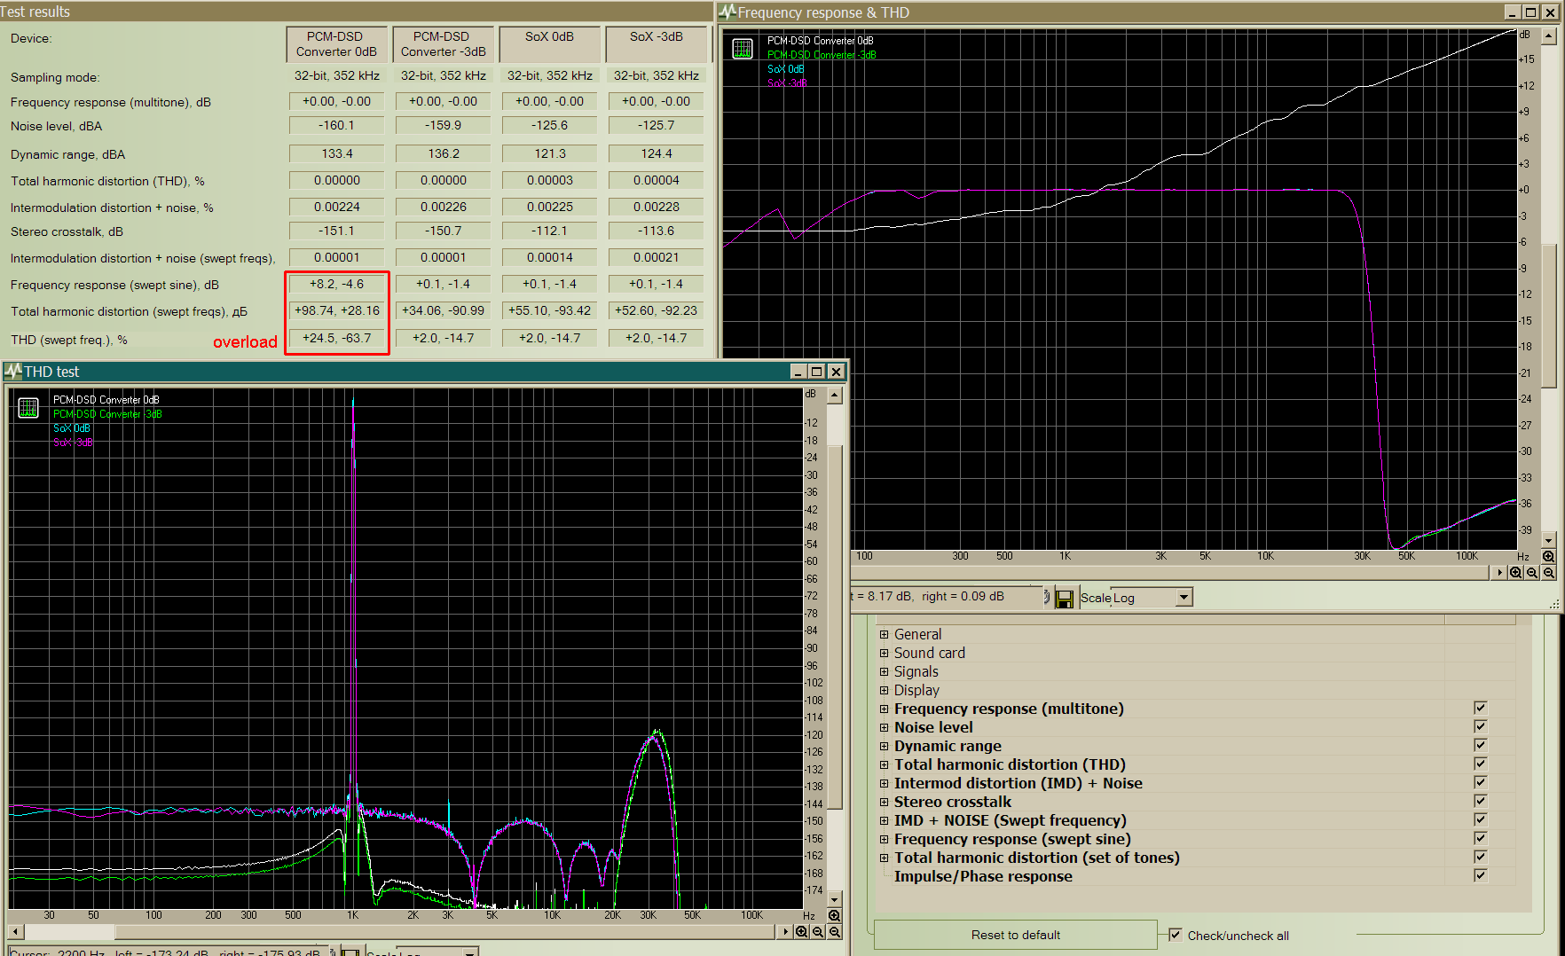Toggle Stereo crosstalk checkbox

pyautogui.click(x=1480, y=801)
